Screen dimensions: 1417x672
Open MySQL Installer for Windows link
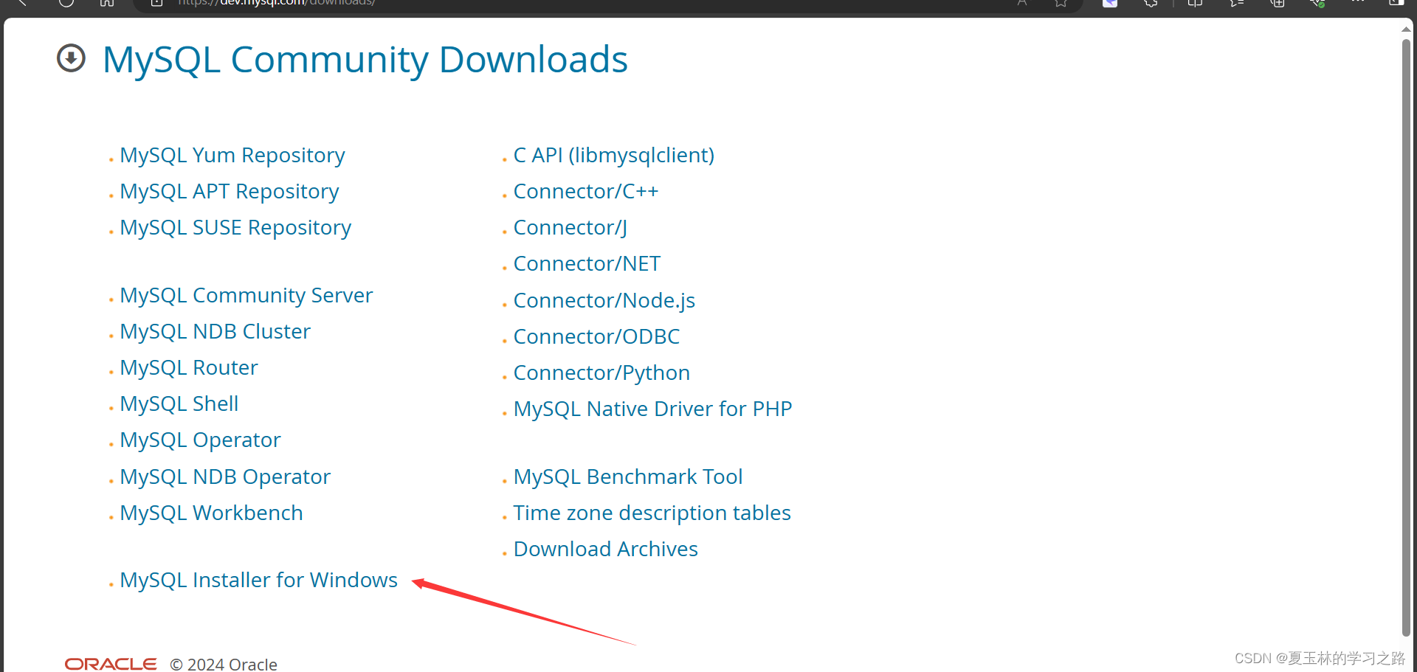tap(258, 581)
